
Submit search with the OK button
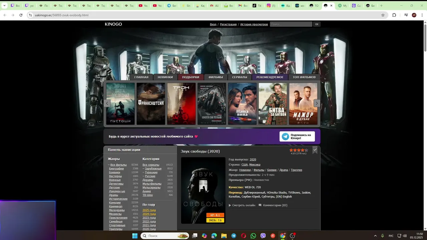click(317, 24)
